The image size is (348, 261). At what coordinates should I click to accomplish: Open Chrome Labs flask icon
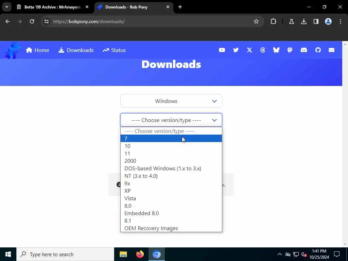(x=291, y=21)
